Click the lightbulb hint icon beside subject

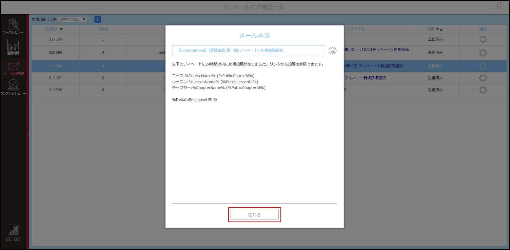pyautogui.click(x=333, y=51)
